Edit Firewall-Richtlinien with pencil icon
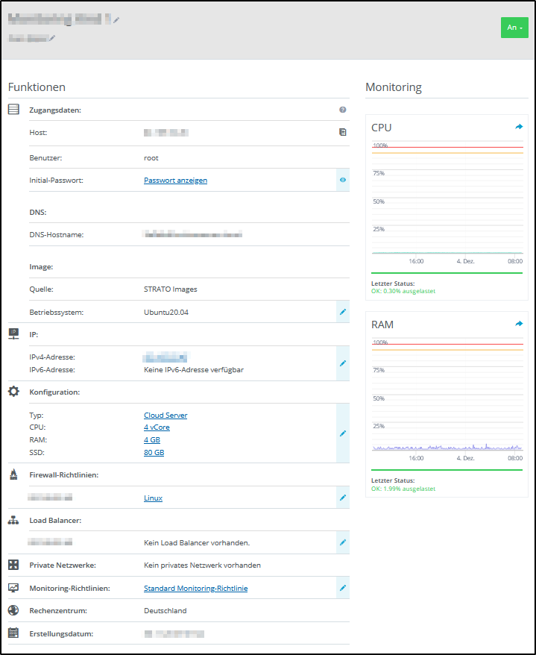This screenshot has width=536, height=655. pos(343,498)
